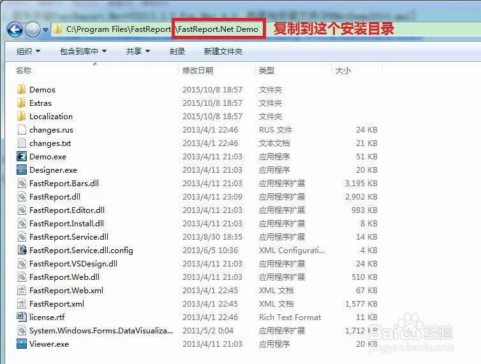Select the FastReport.Web.dll file icon
The image size is (481, 364).
point(22,277)
